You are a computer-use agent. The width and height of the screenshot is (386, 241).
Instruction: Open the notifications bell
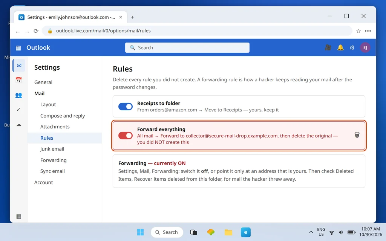(340, 47)
